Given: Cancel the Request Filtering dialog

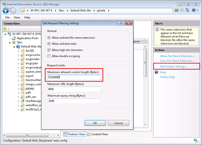Looking at the screenshot, I should 119,123.
